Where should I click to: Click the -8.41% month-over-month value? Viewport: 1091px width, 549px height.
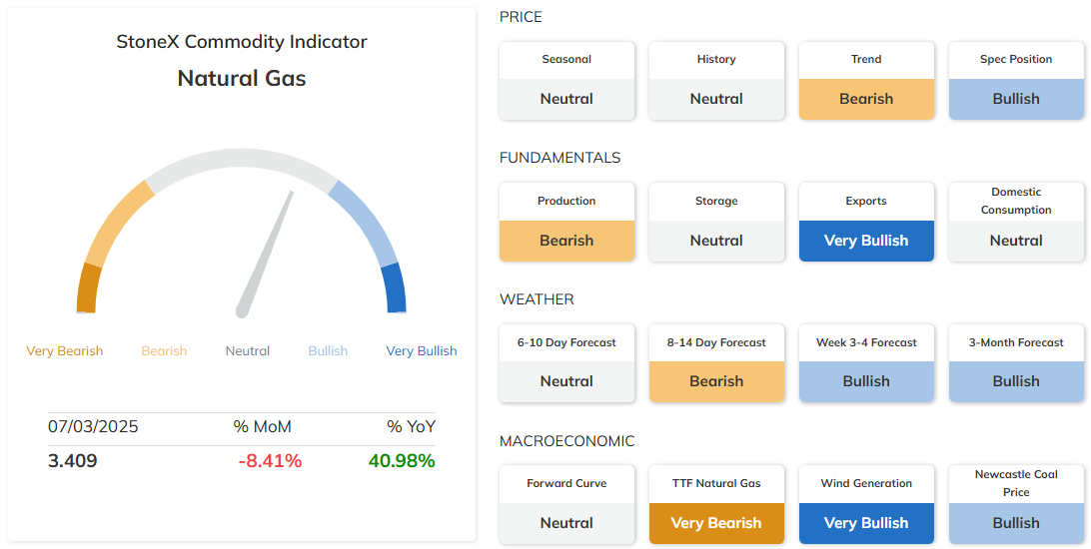coord(270,461)
